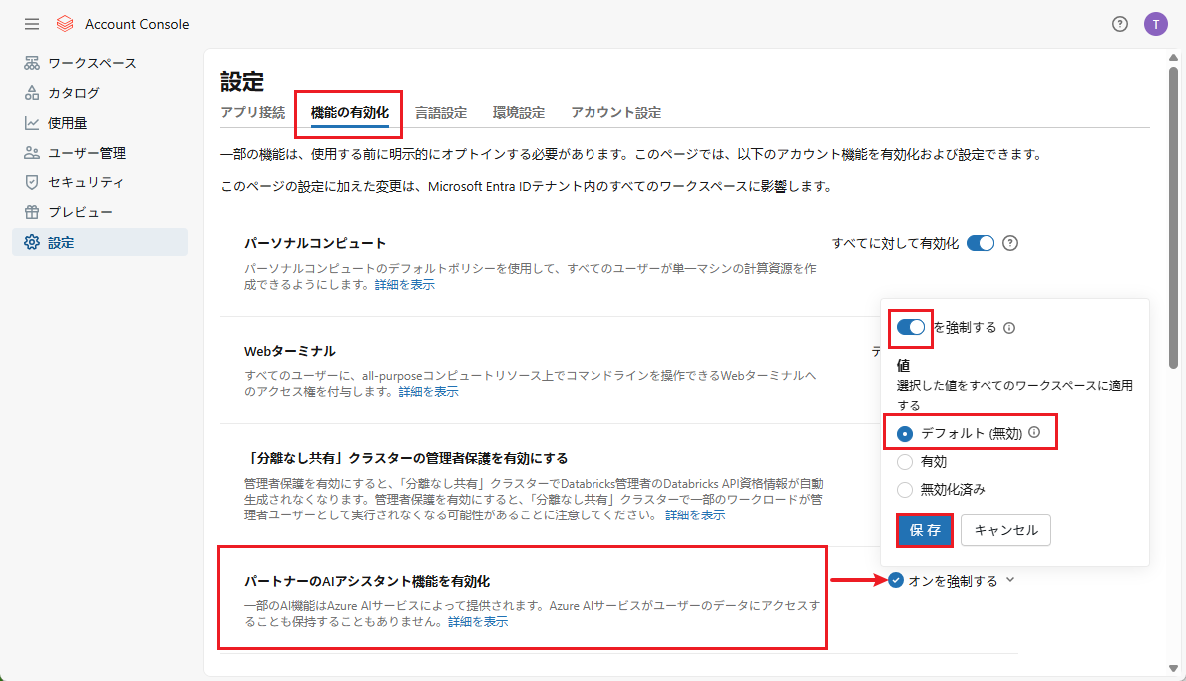Open 使用量 usage page in the sidebar
Image resolution: width=1186 pixels, height=681 pixels.
pyautogui.click(x=67, y=123)
